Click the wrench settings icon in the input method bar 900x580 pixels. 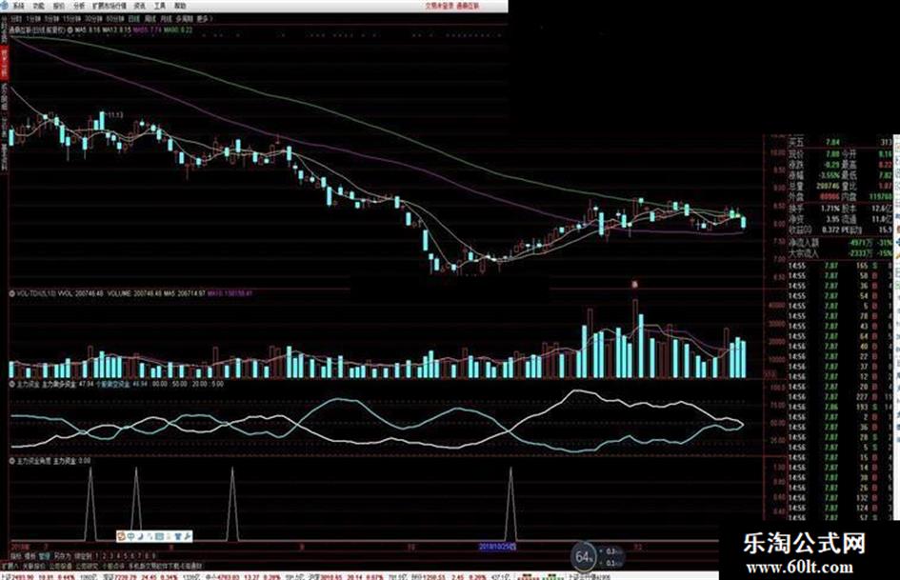(x=187, y=536)
